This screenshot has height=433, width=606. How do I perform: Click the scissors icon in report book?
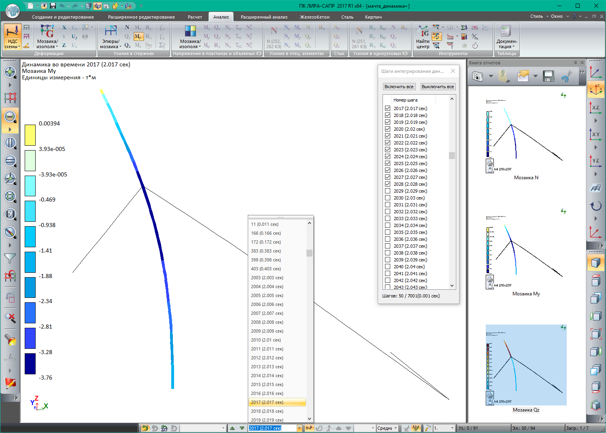566,76
